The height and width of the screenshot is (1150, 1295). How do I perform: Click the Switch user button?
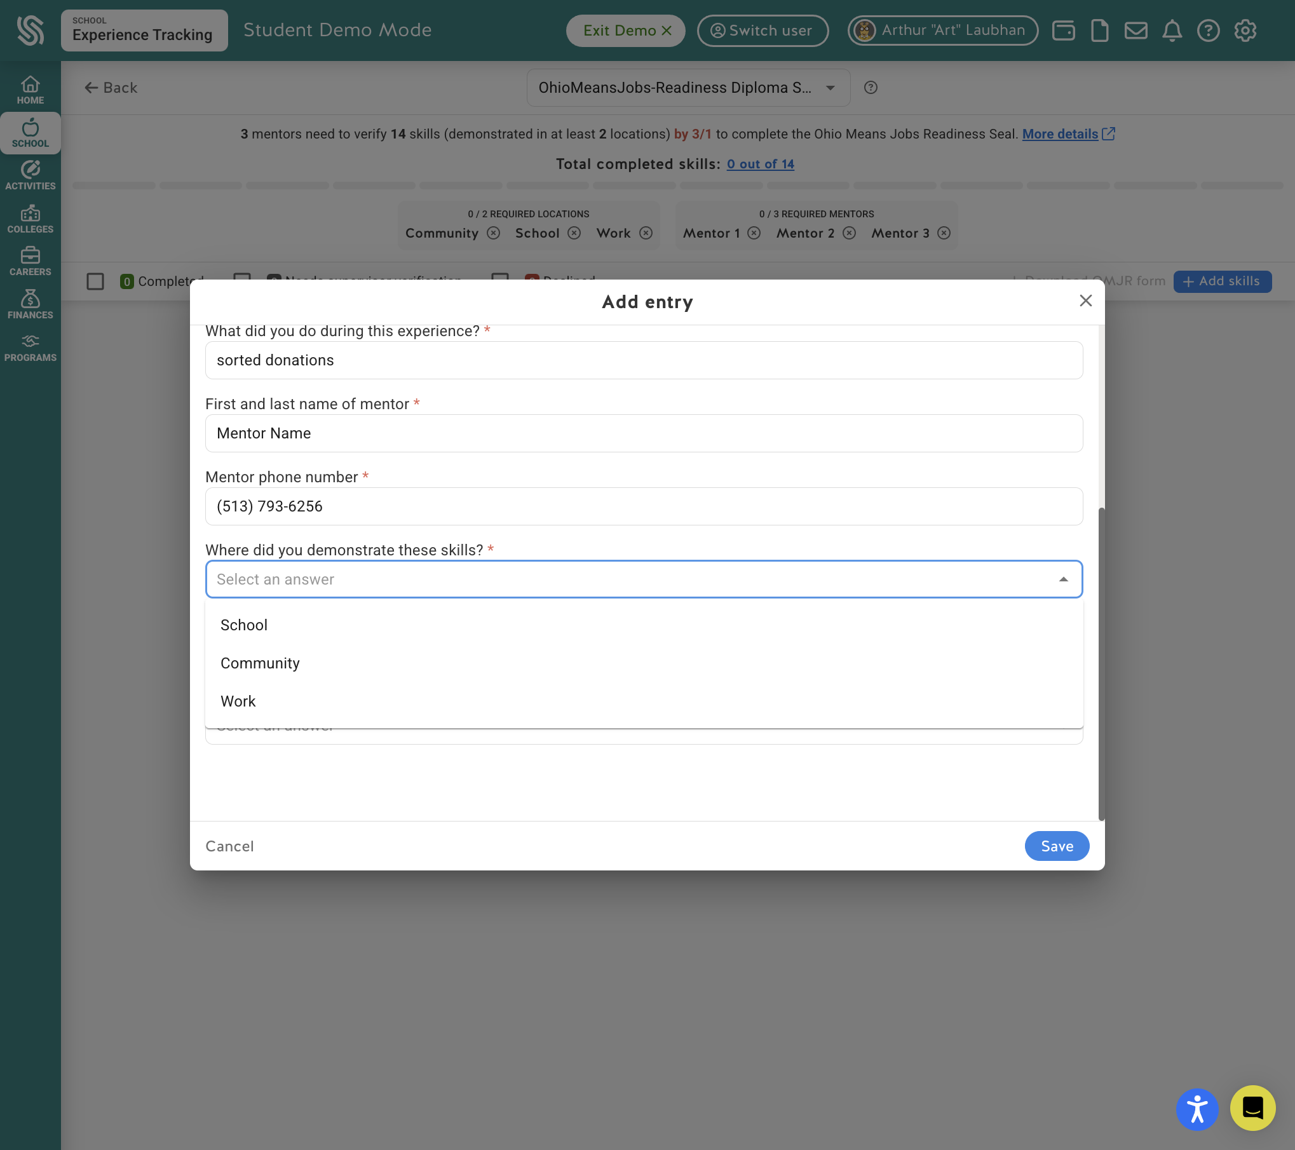(763, 30)
